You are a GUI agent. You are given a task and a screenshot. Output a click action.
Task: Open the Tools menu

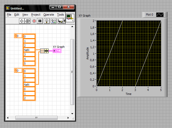(60, 15)
